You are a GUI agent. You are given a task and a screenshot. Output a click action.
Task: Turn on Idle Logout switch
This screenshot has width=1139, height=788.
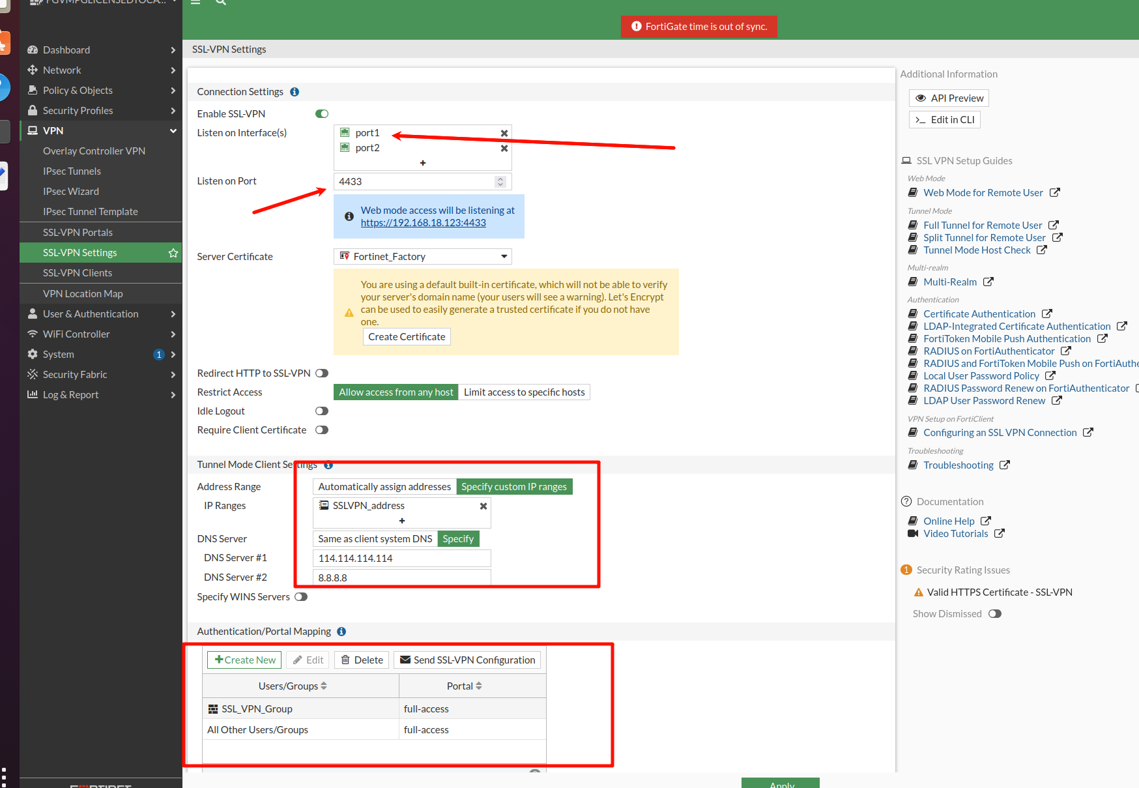click(x=322, y=411)
